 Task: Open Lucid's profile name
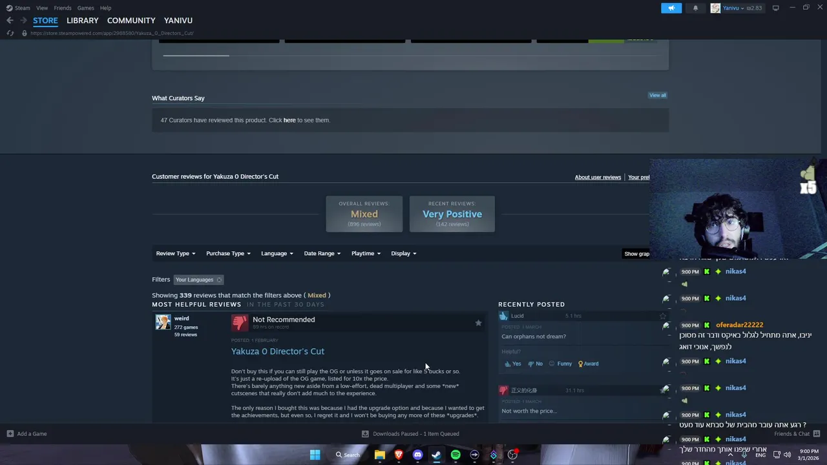[518, 316]
